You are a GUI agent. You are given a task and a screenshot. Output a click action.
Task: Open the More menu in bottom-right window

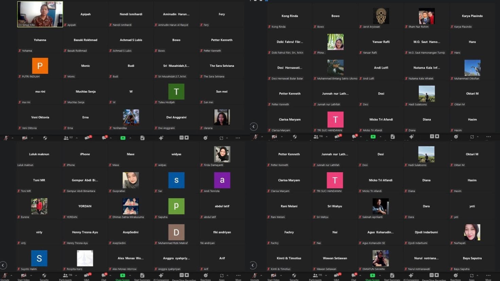(x=488, y=276)
